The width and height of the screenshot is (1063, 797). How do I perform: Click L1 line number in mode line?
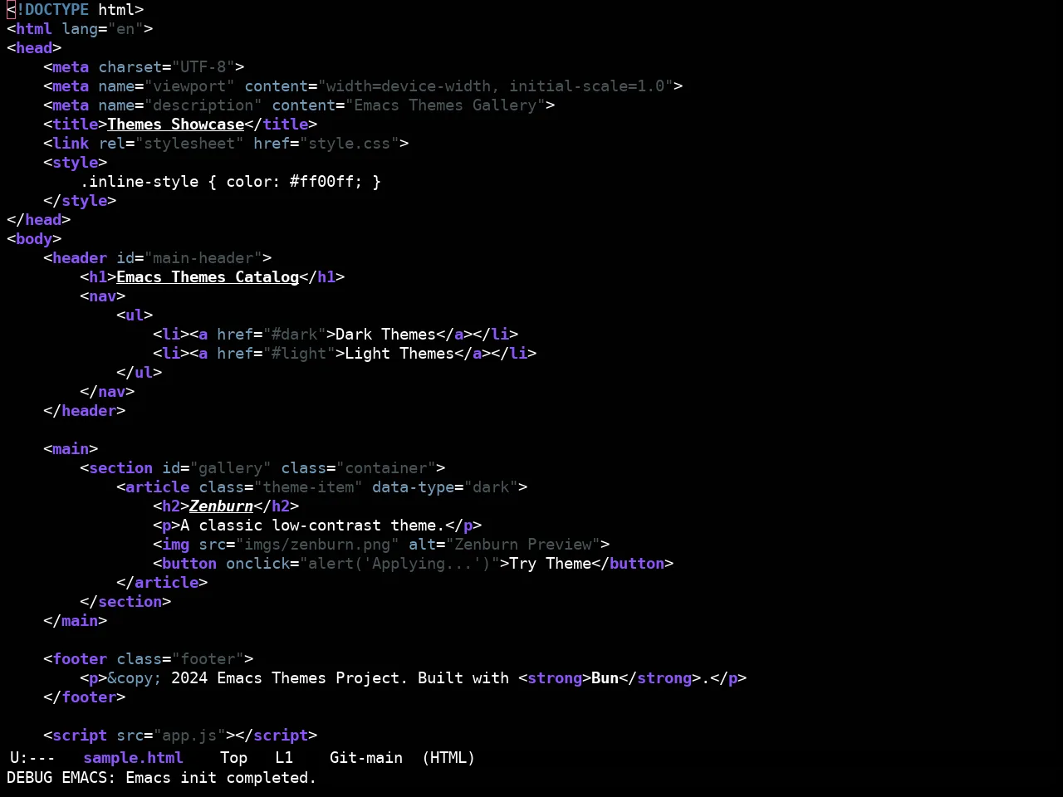point(284,758)
